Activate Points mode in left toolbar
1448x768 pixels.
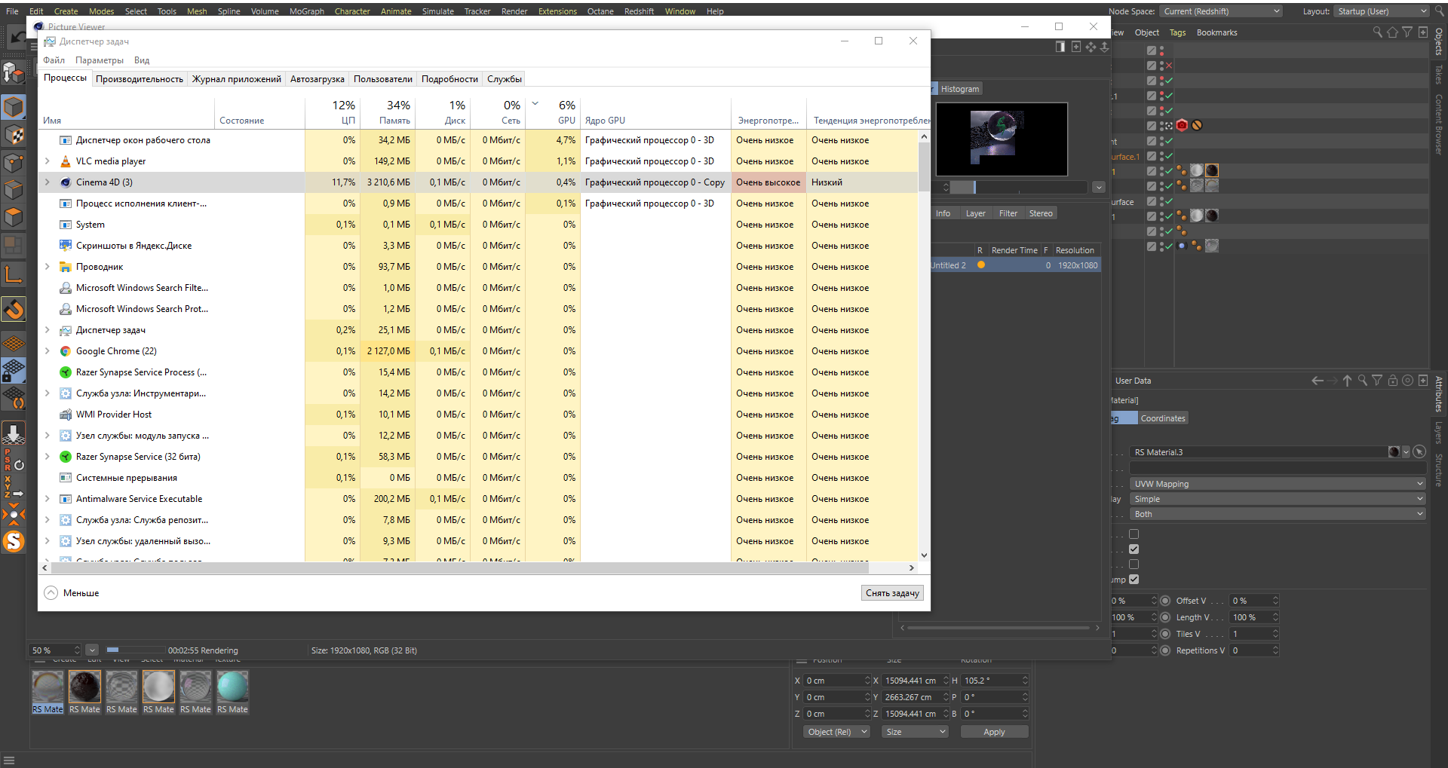(x=14, y=163)
